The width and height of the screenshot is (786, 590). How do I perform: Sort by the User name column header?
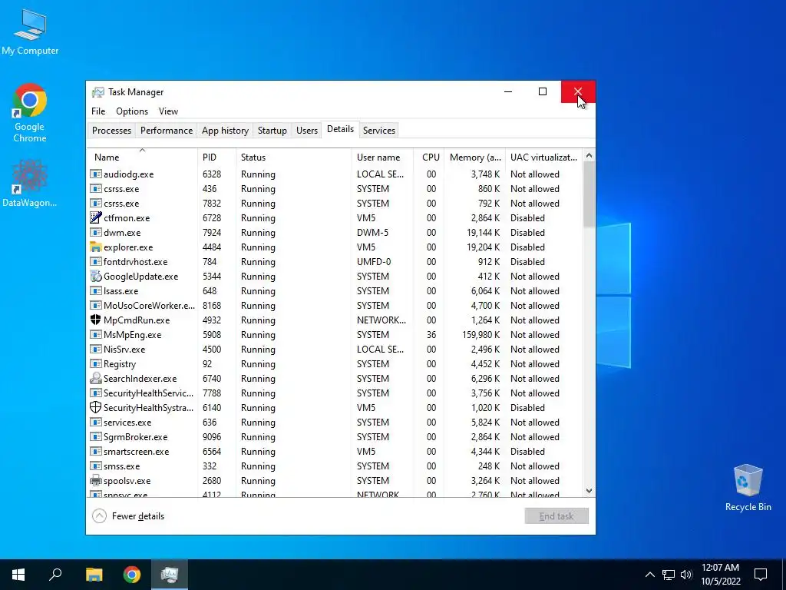coord(382,157)
